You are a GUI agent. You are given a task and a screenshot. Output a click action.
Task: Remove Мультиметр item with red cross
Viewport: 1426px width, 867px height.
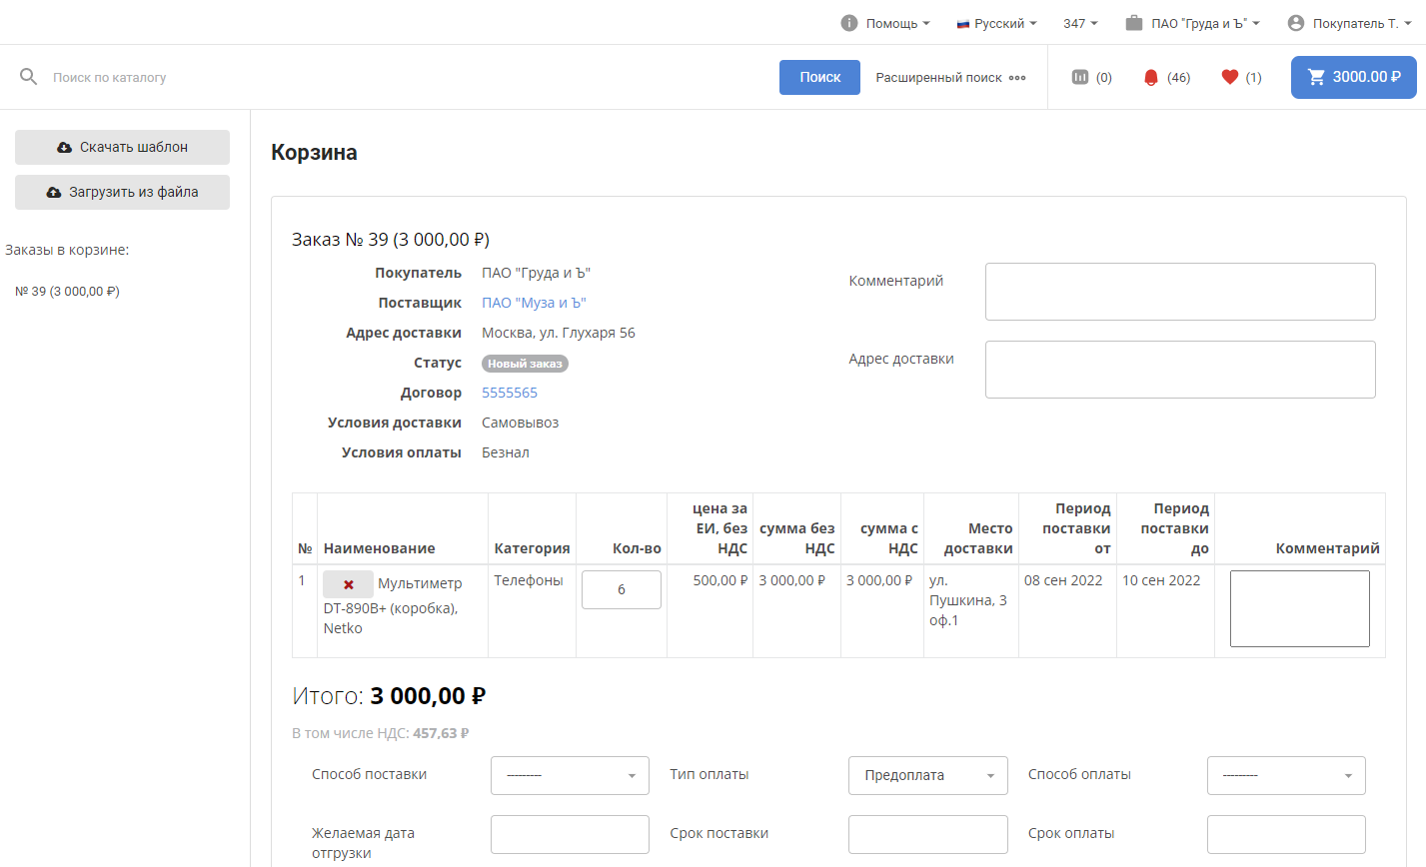click(x=348, y=584)
